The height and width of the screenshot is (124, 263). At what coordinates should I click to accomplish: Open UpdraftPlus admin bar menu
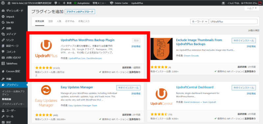click(x=137, y=3)
